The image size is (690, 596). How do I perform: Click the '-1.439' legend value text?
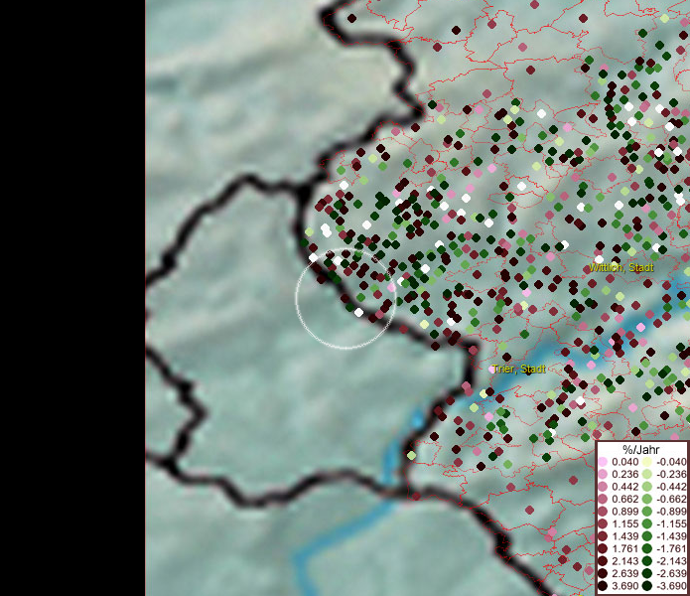tap(671, 536)
